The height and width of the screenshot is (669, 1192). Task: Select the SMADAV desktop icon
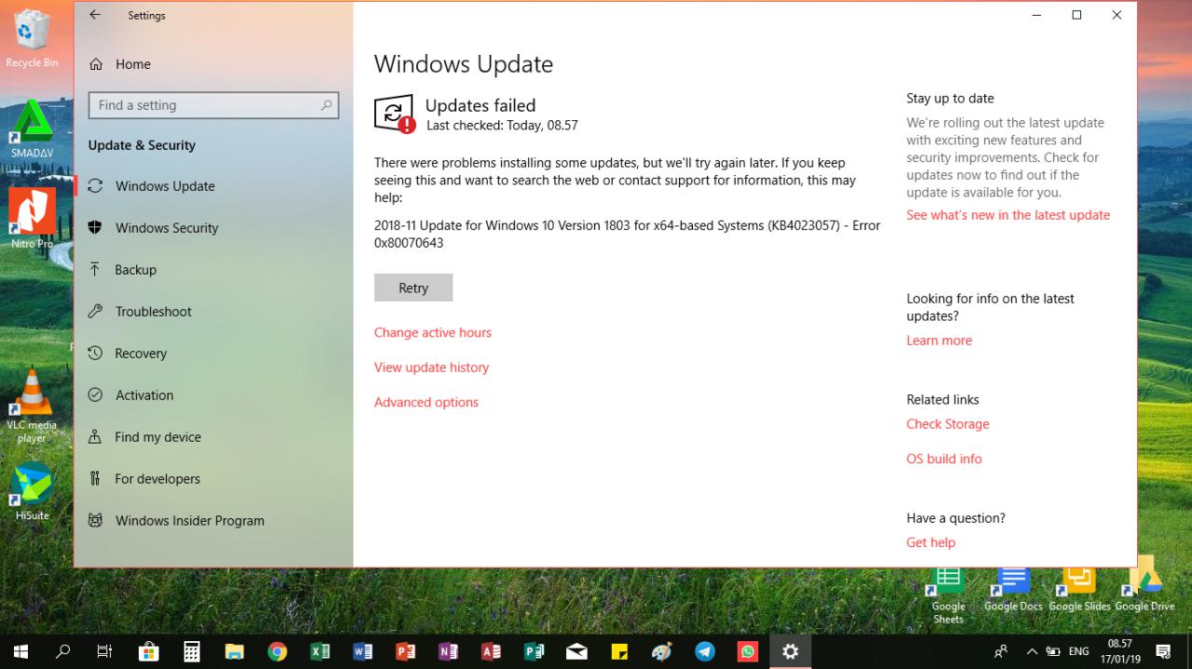pyautogui.click(x=33, y=128)
